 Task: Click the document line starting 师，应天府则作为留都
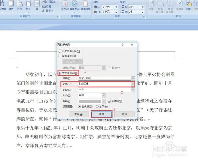click(x=95, y=137)
